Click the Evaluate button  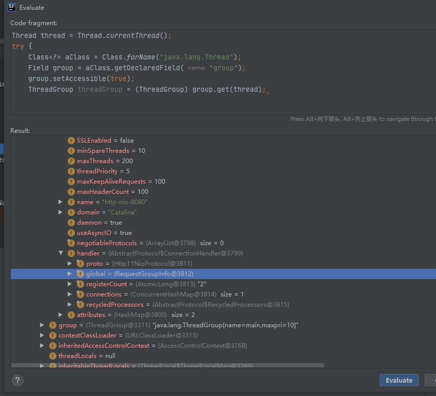(399, 380)
